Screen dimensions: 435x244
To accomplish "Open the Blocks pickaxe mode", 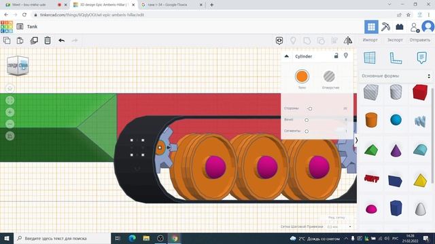I will (385, 27).
